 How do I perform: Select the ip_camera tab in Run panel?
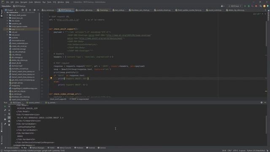click(x=51, y=103)
